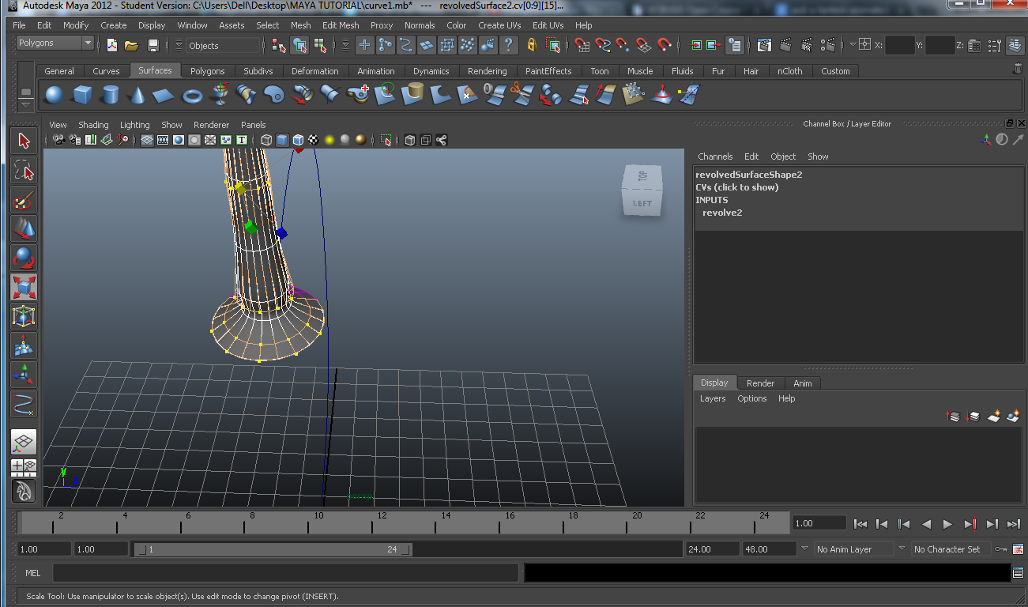Switch to the Polygons shelf tab
The image size is (1028, 607).
(x=207, y=71)
